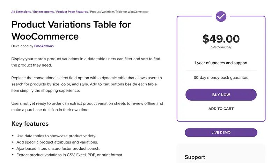Screen dimensions: 279x163
Task: Click Add to Cart
Action: point(221,109)
